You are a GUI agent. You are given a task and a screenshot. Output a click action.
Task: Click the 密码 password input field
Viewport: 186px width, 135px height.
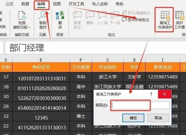pos(140,105)
